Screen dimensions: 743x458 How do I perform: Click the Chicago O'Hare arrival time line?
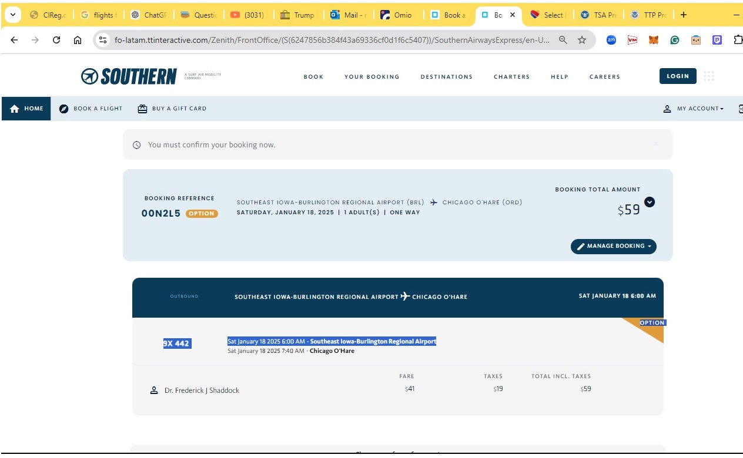[x=291, y=351]
